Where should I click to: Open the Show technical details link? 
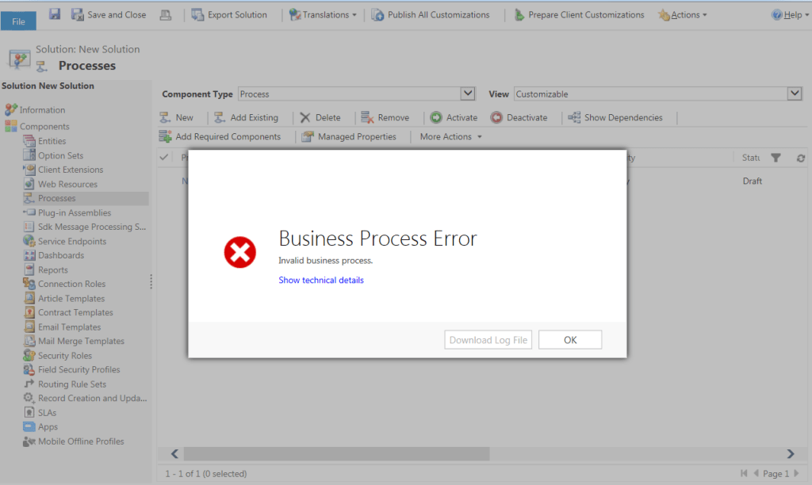[x=321, y=280]
